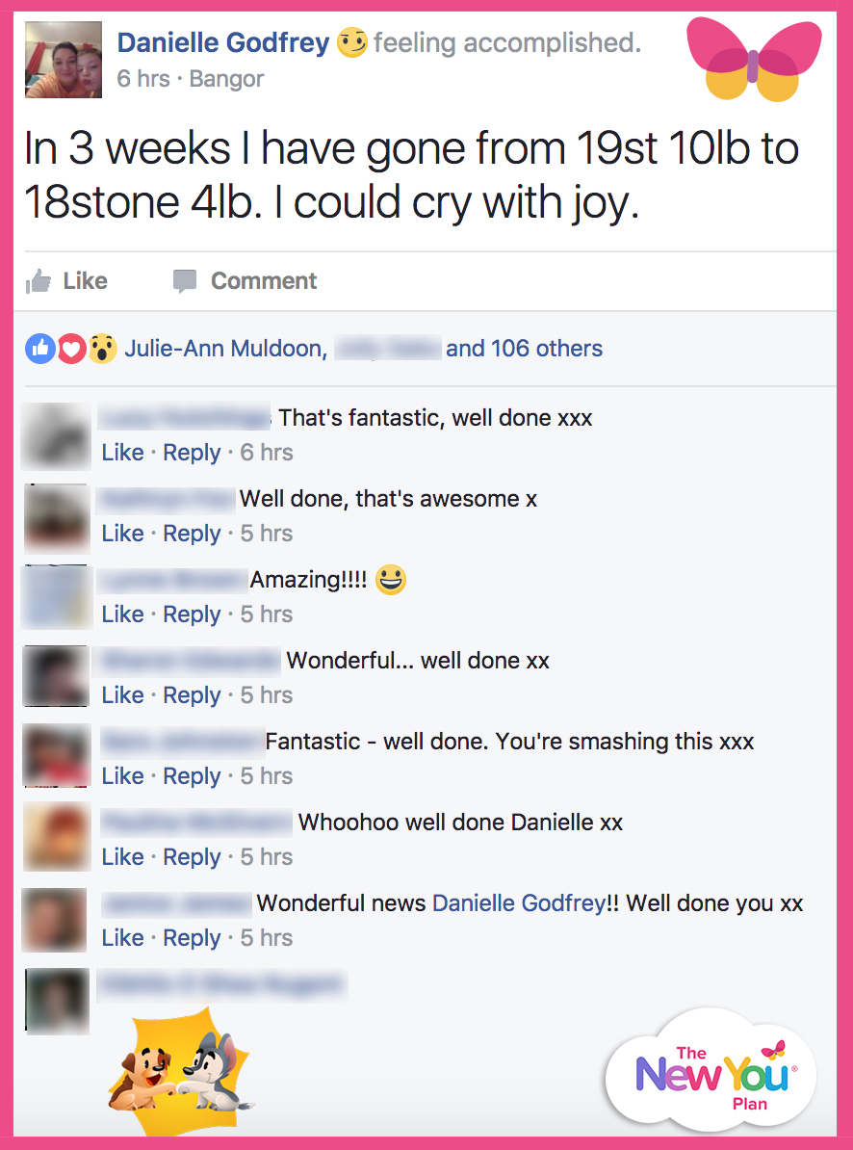853x1150 pixels.
Task: Like the "Amazing!!!!" comment
Action: click(122, 614)
